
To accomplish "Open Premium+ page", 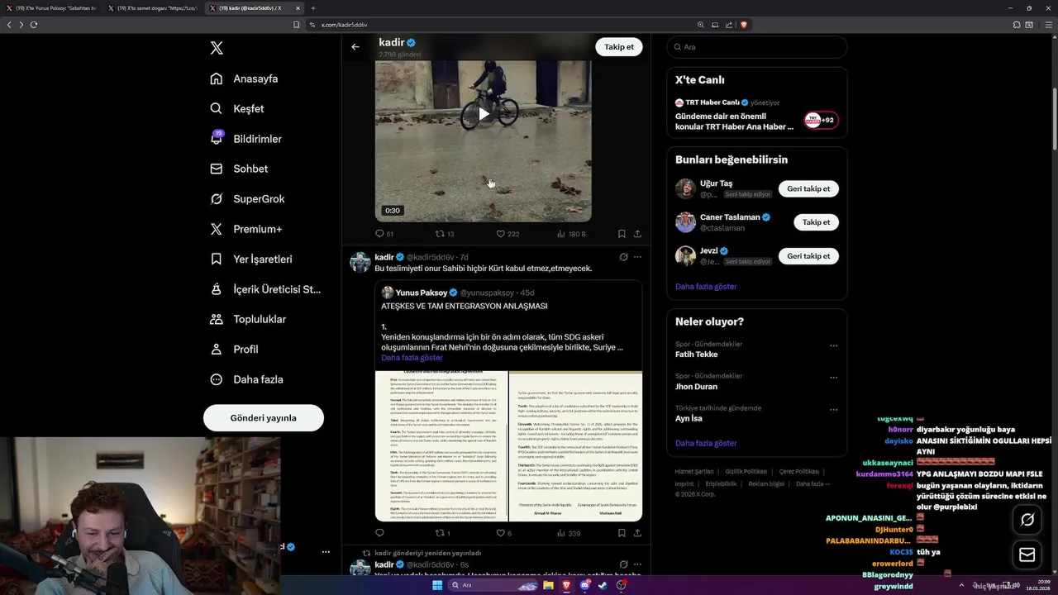I will point(245,229).
